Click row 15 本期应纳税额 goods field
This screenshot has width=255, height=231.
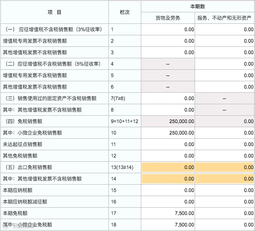(168, 190)
